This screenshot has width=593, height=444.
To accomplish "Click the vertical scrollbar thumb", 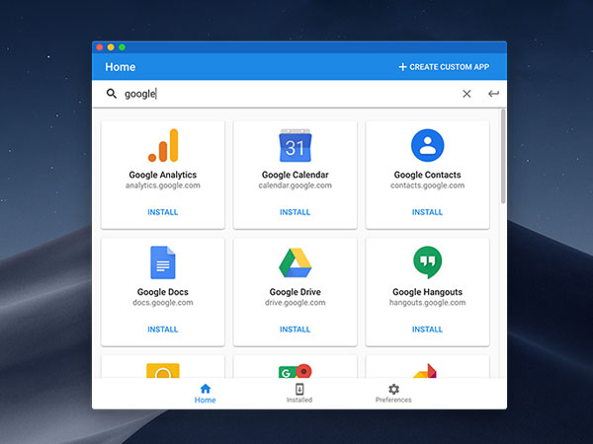I will (x=503, y=156).
